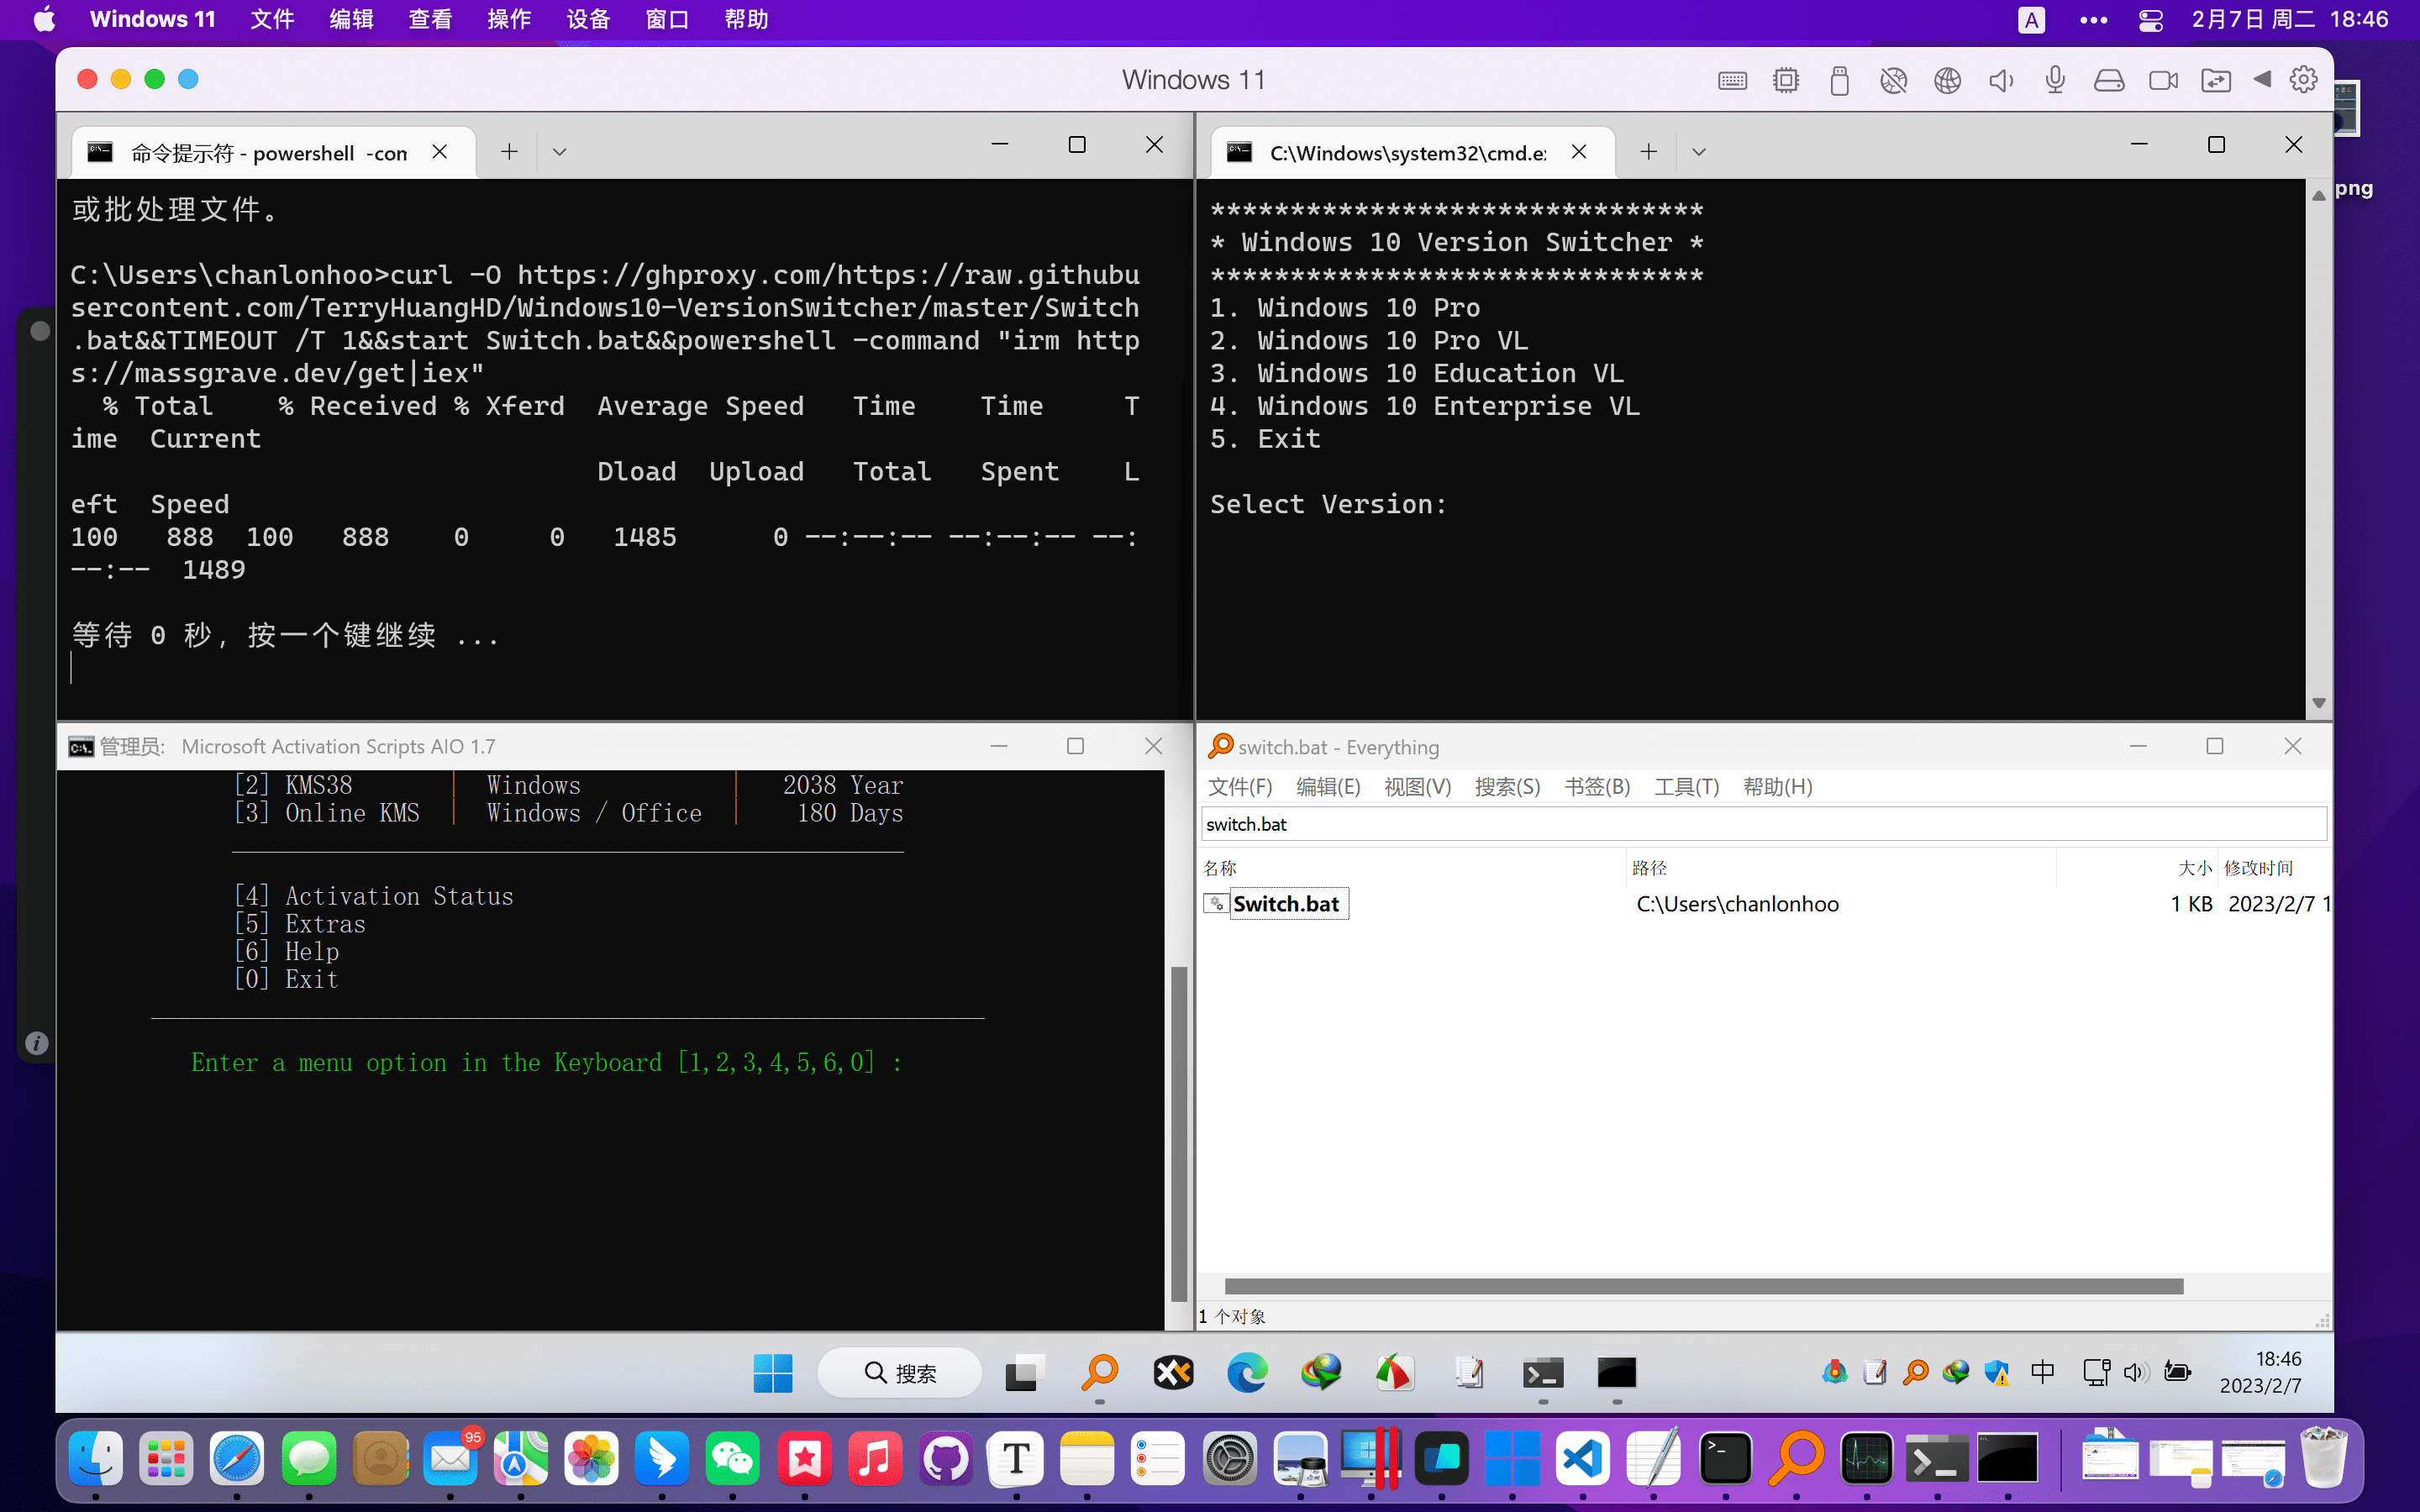Screen dimensions: 2420x1512
Task: Click the Windows tray volume icon
Action: pyautogui.click(x=2135, y=1373)
